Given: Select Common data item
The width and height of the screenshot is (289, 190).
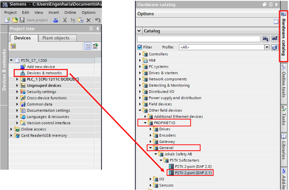Looking at the screenshot, I should click(x=39, y=104).
